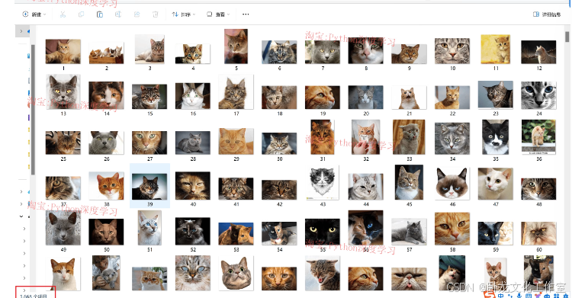Image resolution: width=572 pixels, height=298 pixels.
Task: Click the Paste clipboard icon
Action: point(100,14)
